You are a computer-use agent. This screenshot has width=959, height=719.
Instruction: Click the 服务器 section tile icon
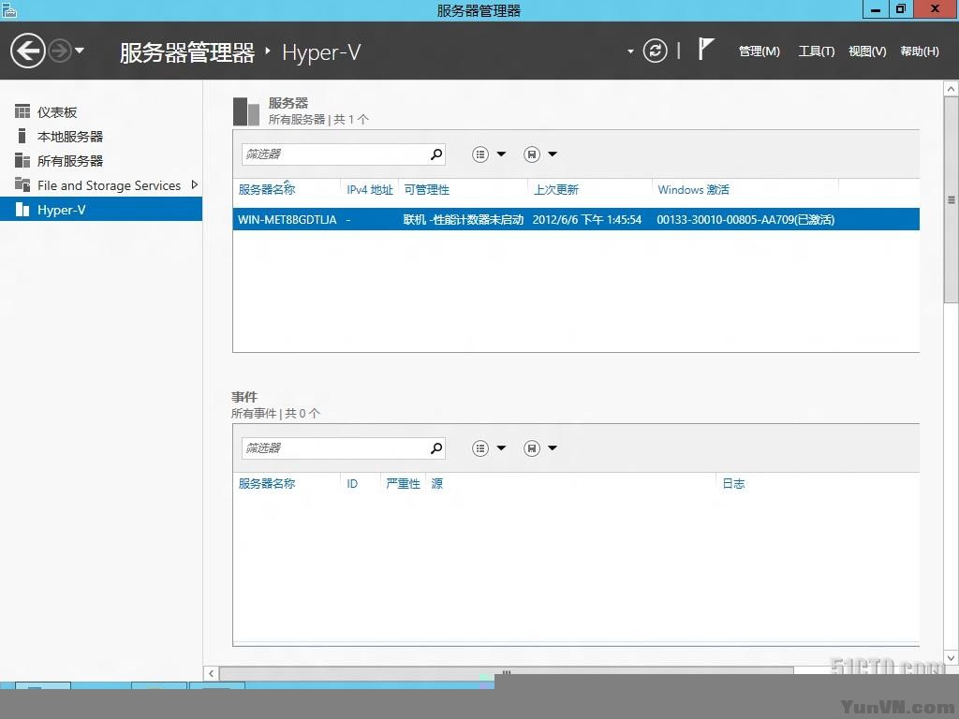(246, 111)
